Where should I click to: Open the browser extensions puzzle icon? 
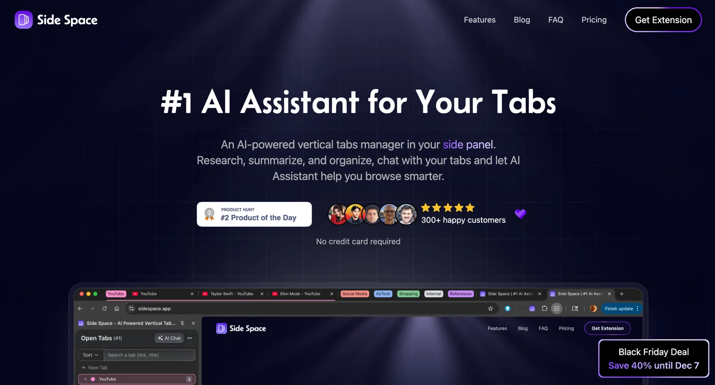(x=544, y=309)
